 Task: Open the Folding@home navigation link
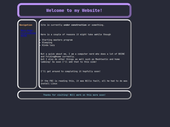[28, 33]
